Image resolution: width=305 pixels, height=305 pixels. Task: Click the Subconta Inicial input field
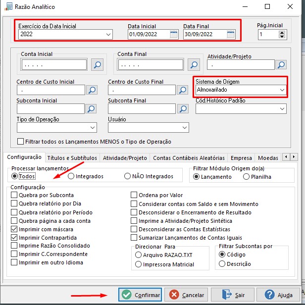51,109
